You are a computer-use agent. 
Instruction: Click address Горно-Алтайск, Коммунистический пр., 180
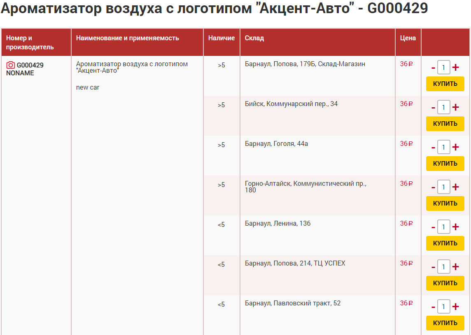click(x=305, y=187)
